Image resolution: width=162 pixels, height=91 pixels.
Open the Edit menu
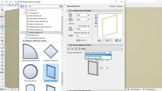click(x=6, y=2)
